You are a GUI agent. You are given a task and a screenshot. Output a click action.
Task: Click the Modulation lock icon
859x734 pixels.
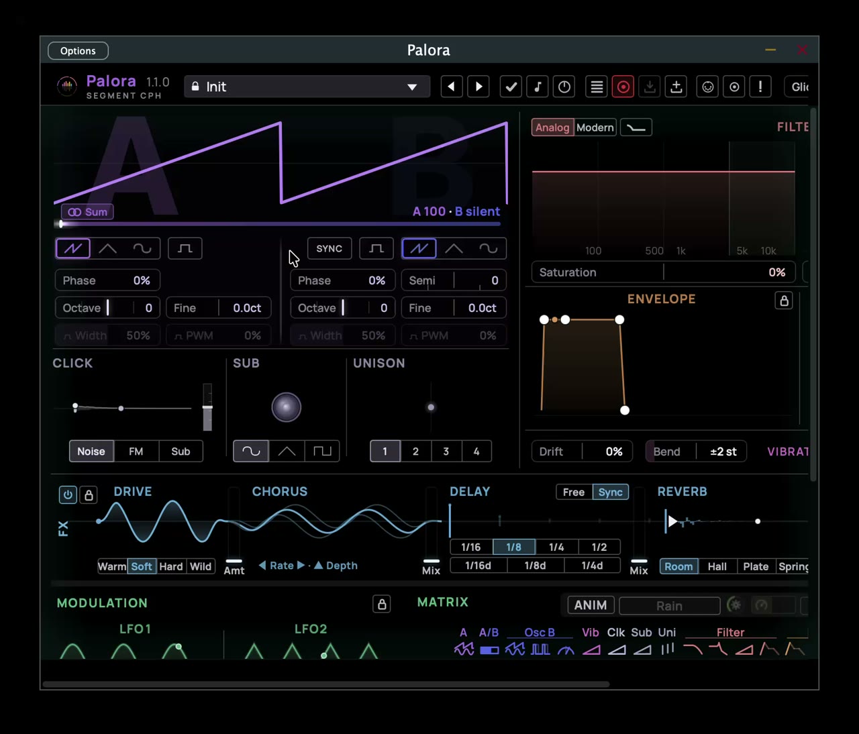[x=382, y=604]
